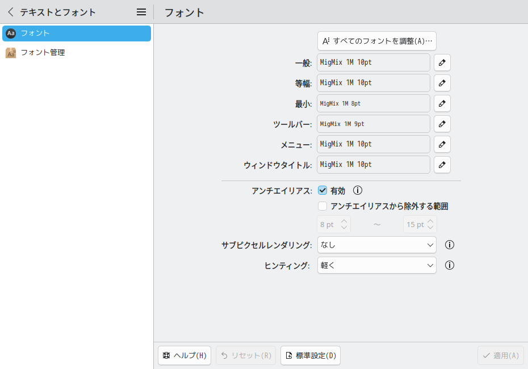Click the edit pencil for メニュー font
The image size is (528, 369).
pos(442,144)
